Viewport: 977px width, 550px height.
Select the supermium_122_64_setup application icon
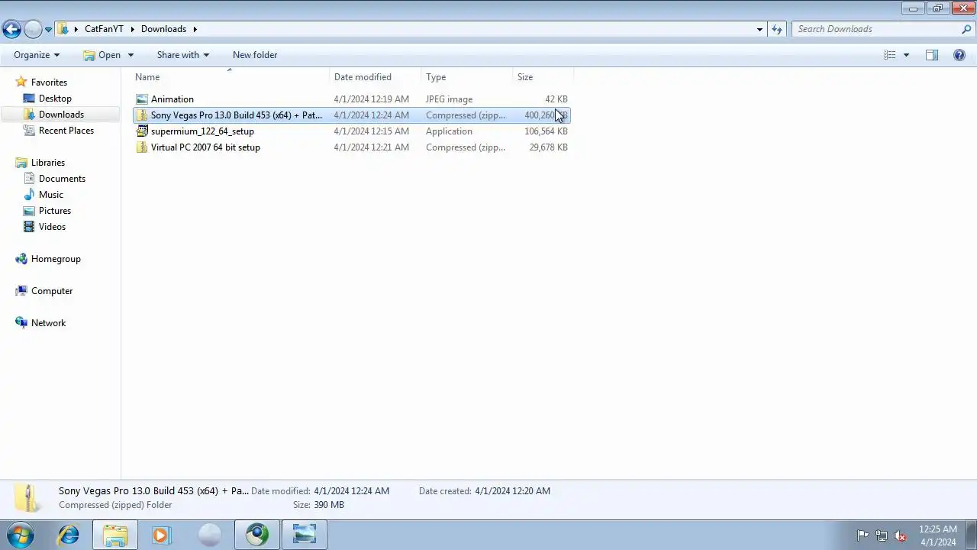[141, 131]
